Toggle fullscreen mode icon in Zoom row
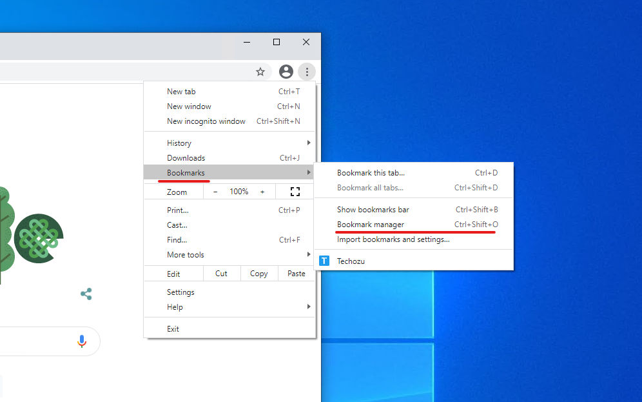Viewport: 642px width, 402px height. coord(295,192)
